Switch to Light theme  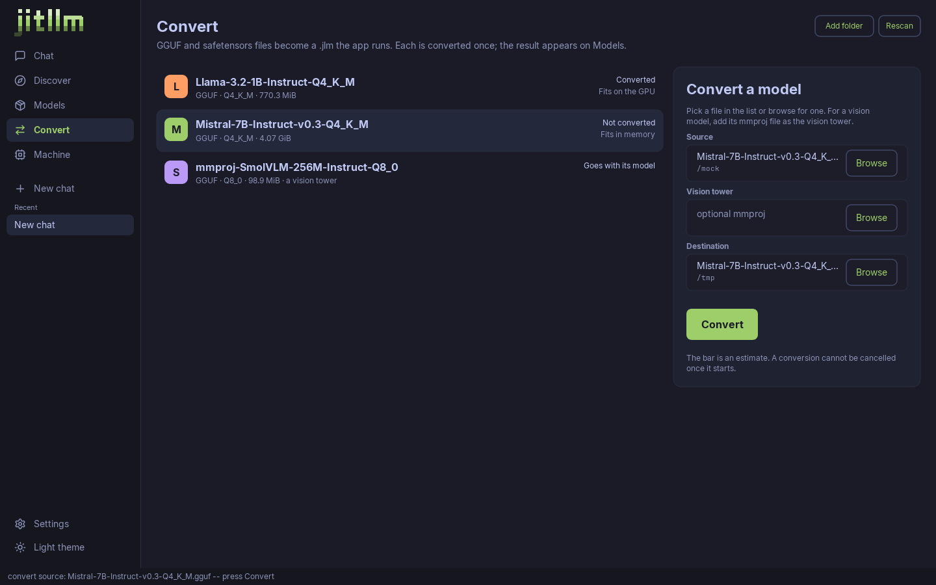point(70,547)
